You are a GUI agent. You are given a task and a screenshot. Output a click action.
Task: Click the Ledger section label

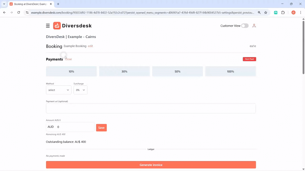pos(151,149)
